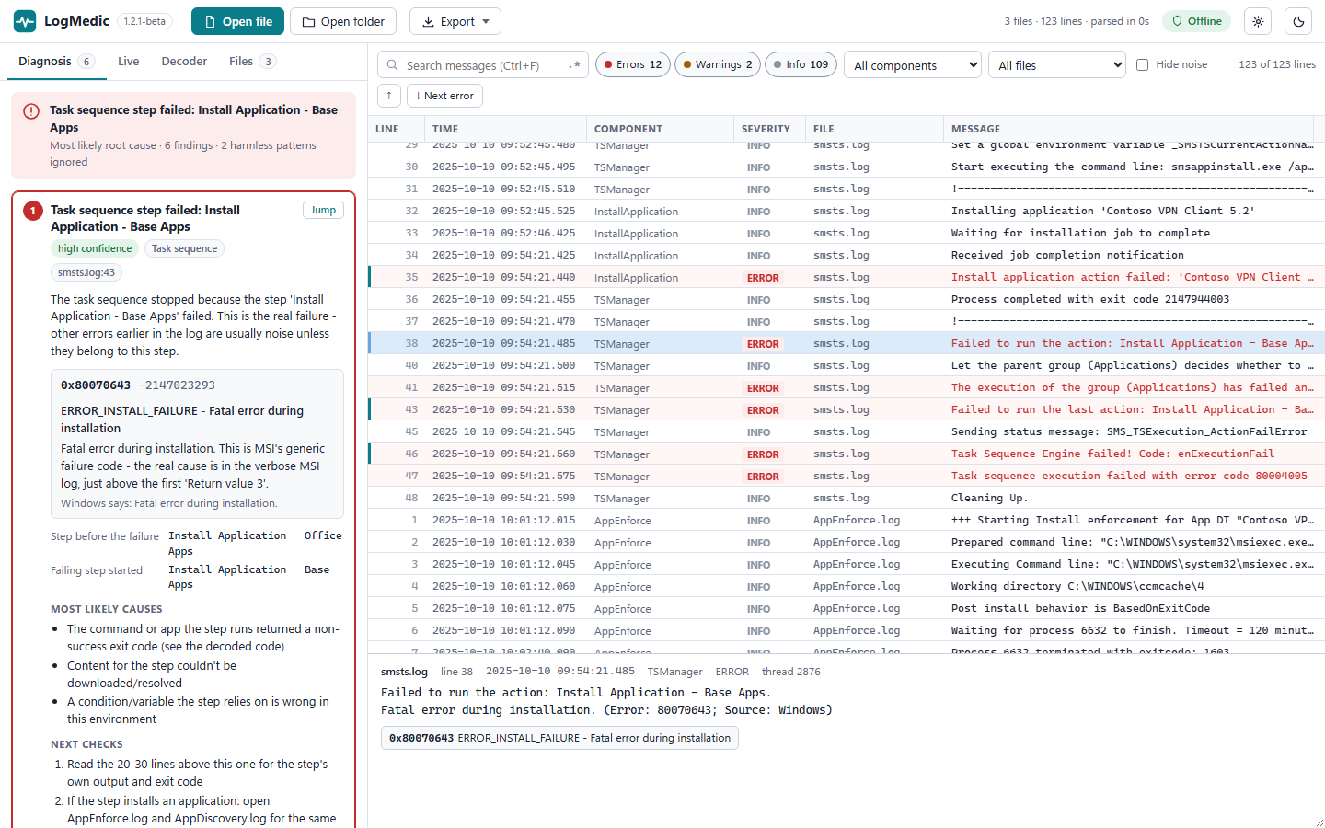Click the COMPONENT column header
1325x828 pixels.
[x=660, y=129]
